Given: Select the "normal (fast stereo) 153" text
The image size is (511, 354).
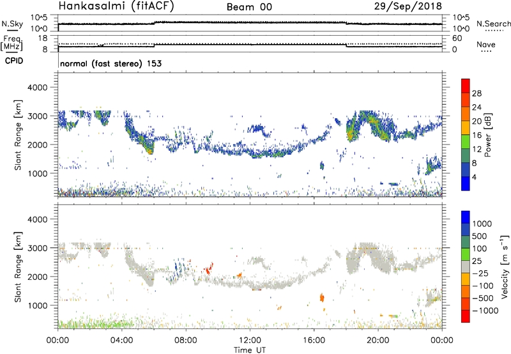Looking at the screenshot, I should pyautogui.click(x=111, y=63).
